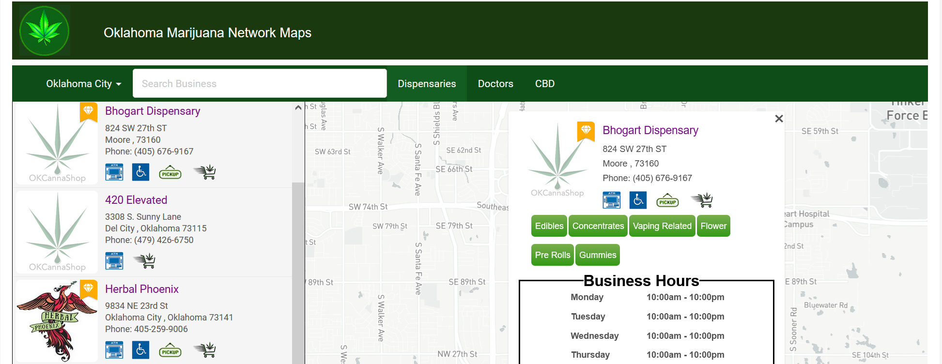Image resolution: width=942 pixels, height=364 pixels.
Task: Click list scrollbar up arrow
Action: (x=298, y=107)
